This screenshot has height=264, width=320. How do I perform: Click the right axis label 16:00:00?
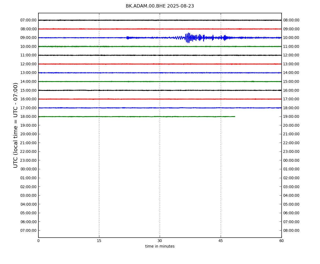pyautogui.click(x=291, y=90)
